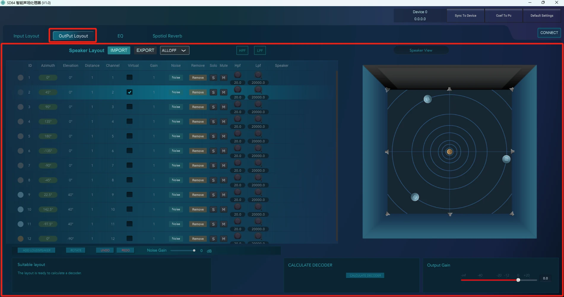Select the round indicator for speaker 9
Viewport: 564px width, 297px height.
click(x=20, y=195)
